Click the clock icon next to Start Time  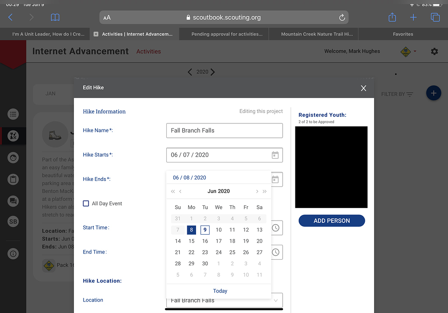click(x=276, y=228)
